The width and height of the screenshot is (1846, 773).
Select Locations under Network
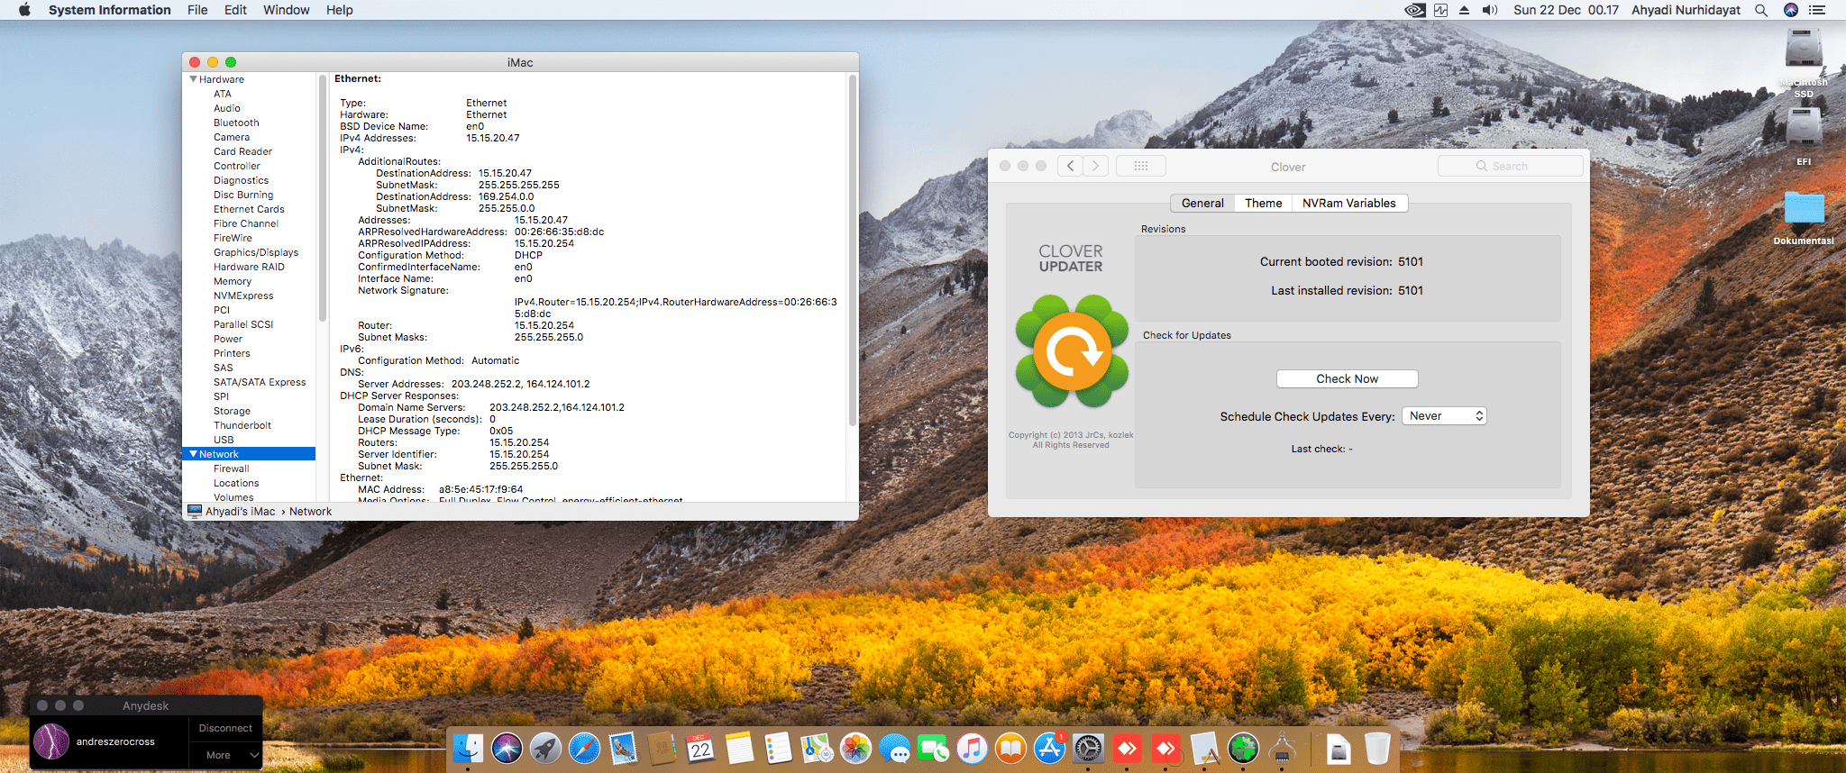(x=236, y=483)
